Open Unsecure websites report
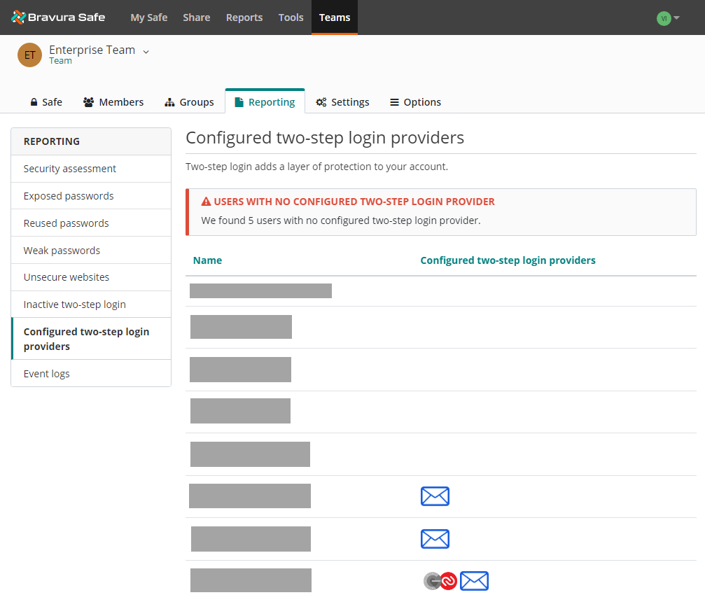 pyautogui.click(x=91, y=277)
